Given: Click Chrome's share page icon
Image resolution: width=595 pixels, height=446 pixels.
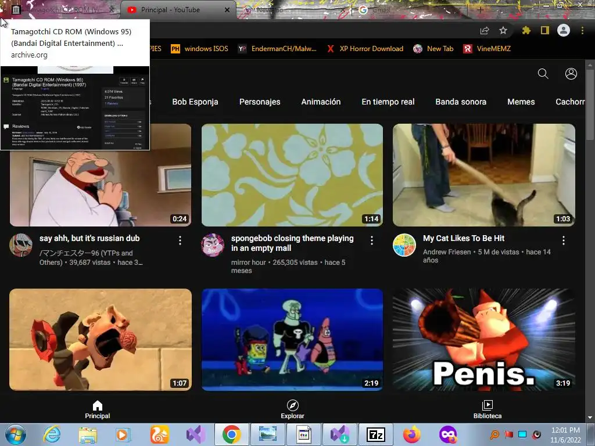Looking at the screenshot, I should tap(485, 30).
